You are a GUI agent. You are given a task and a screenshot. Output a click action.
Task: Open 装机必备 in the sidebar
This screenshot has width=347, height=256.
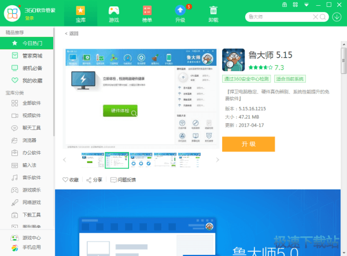(x=27, y=68)
